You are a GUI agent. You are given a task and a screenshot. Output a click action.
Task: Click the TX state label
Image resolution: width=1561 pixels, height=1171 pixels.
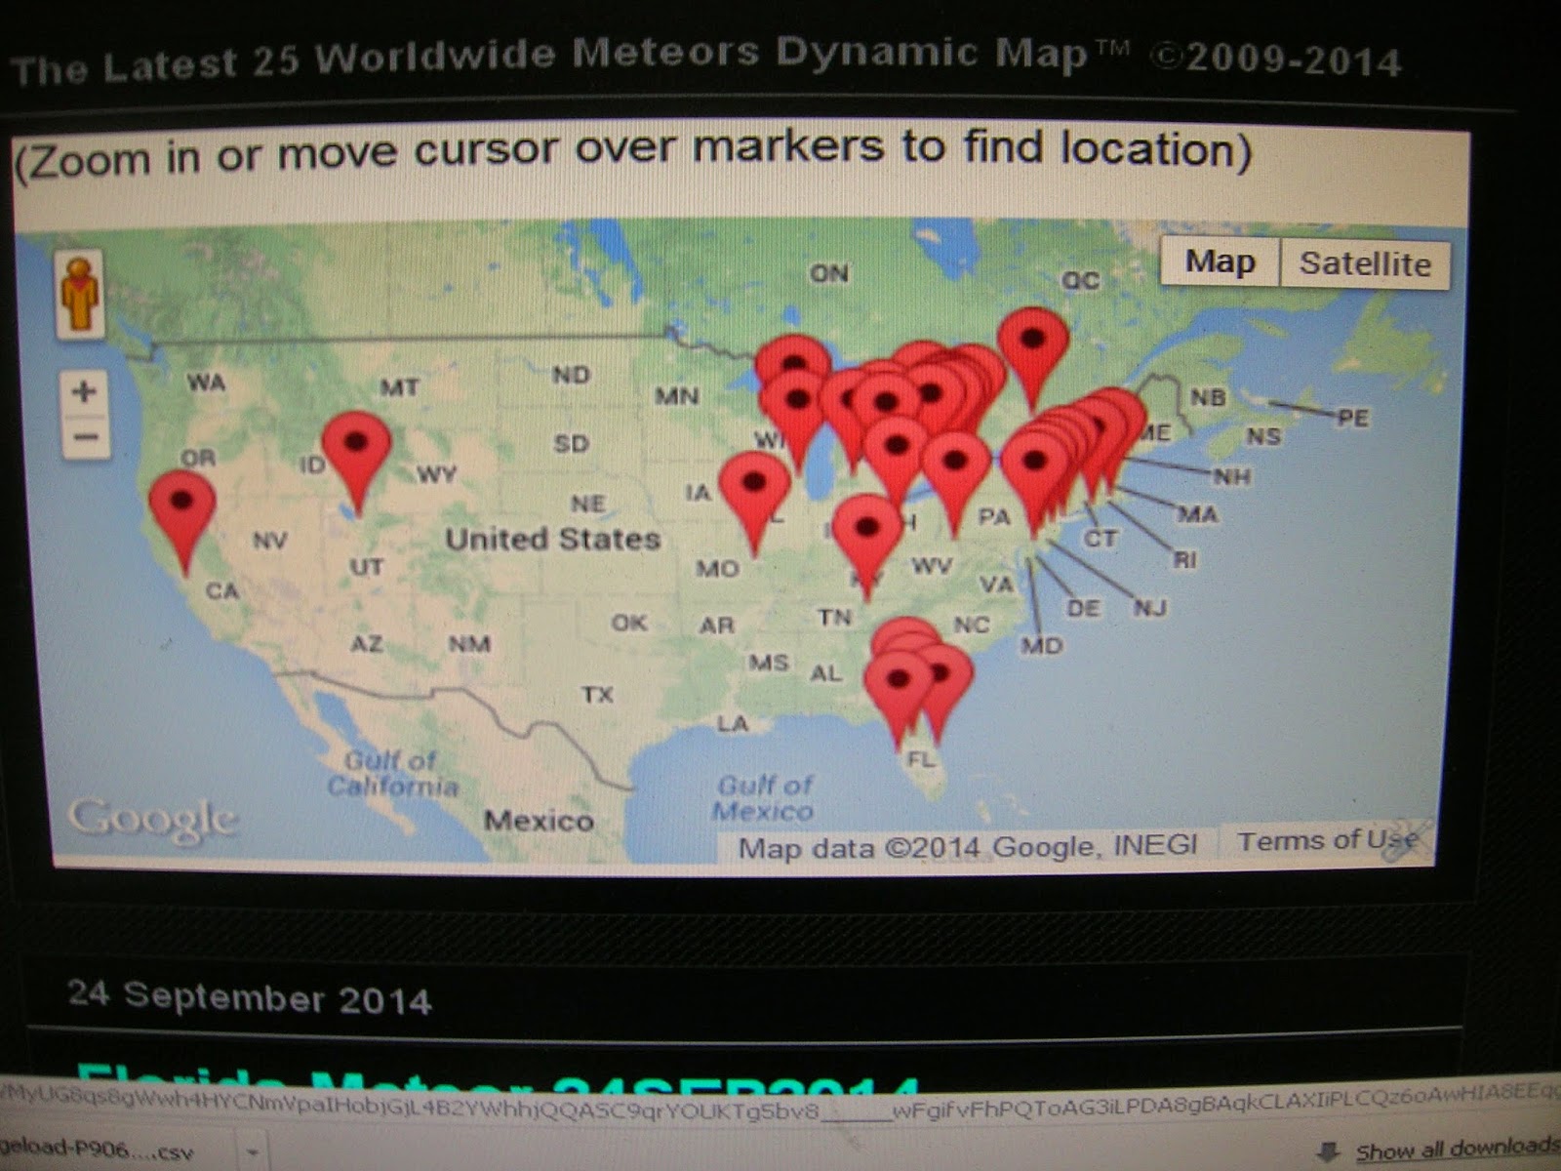[597, 695]
